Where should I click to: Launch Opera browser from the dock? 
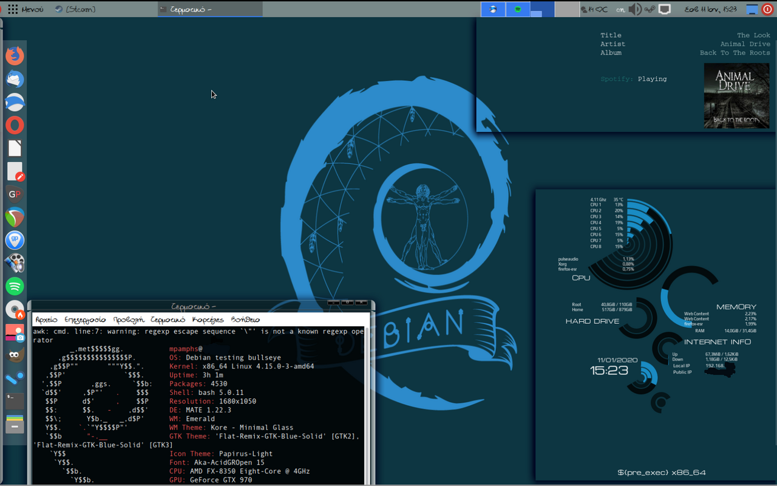(x=15, y=125)
